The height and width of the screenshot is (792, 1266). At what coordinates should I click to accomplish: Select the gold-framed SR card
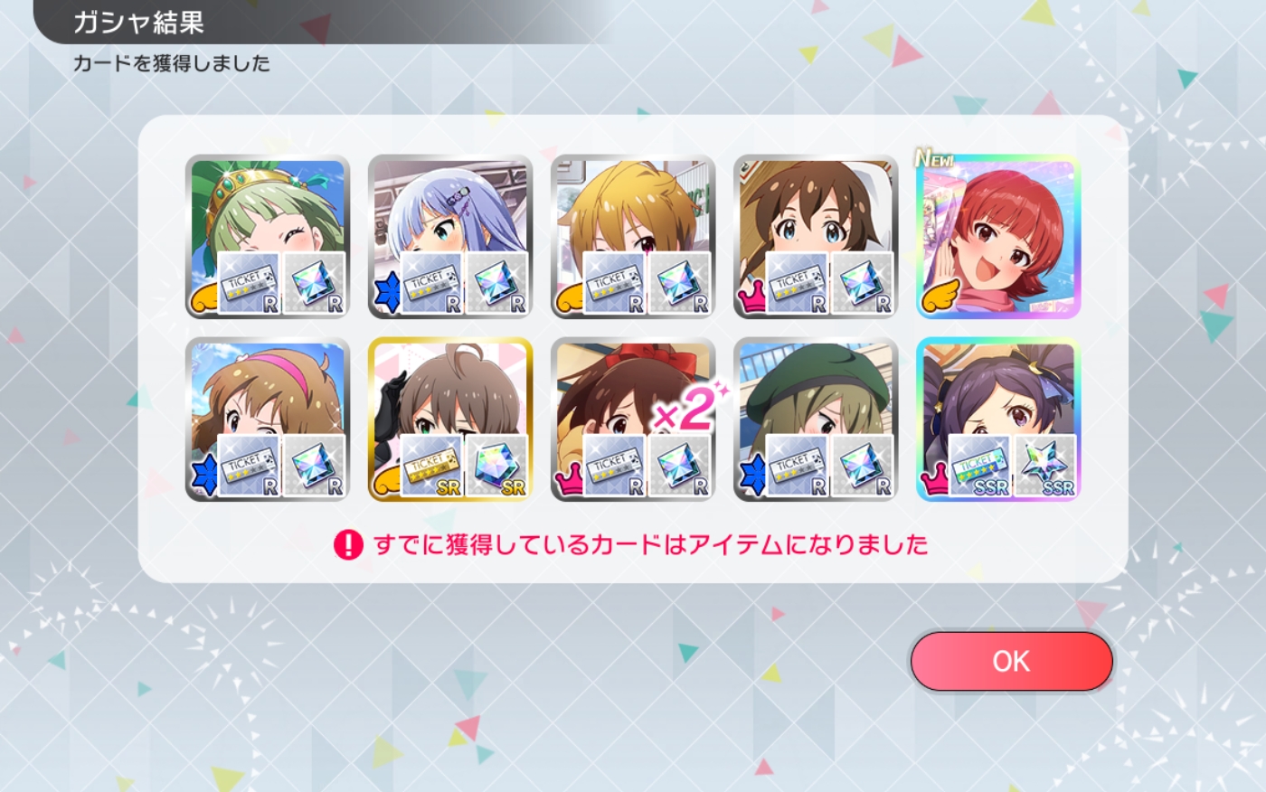pos(450,420)
